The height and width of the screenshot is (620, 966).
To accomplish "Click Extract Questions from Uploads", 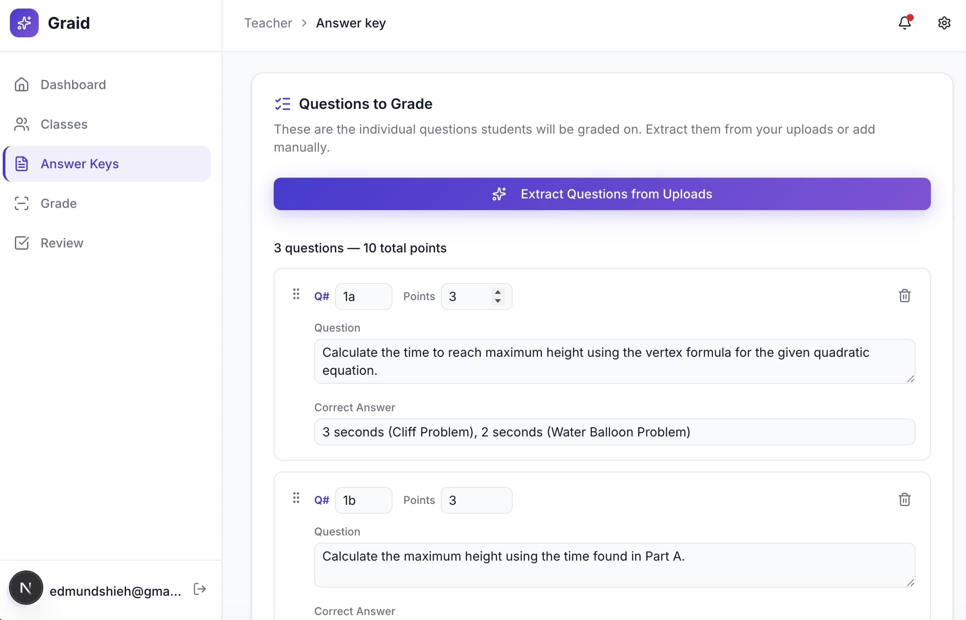I will pyautogui.click(x=602, y=194).
